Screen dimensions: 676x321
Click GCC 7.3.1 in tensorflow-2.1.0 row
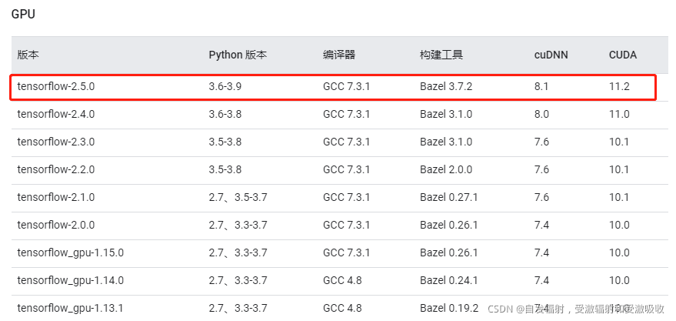(346, 197)
